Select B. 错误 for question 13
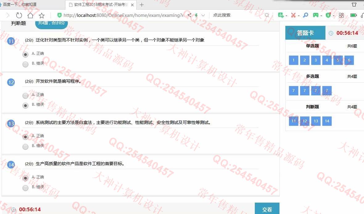The width and height of the screenshot is (364, 214). [26, 147]
